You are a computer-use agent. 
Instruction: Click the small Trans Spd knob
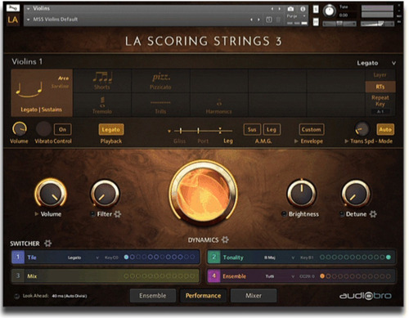tap(362, 129)
